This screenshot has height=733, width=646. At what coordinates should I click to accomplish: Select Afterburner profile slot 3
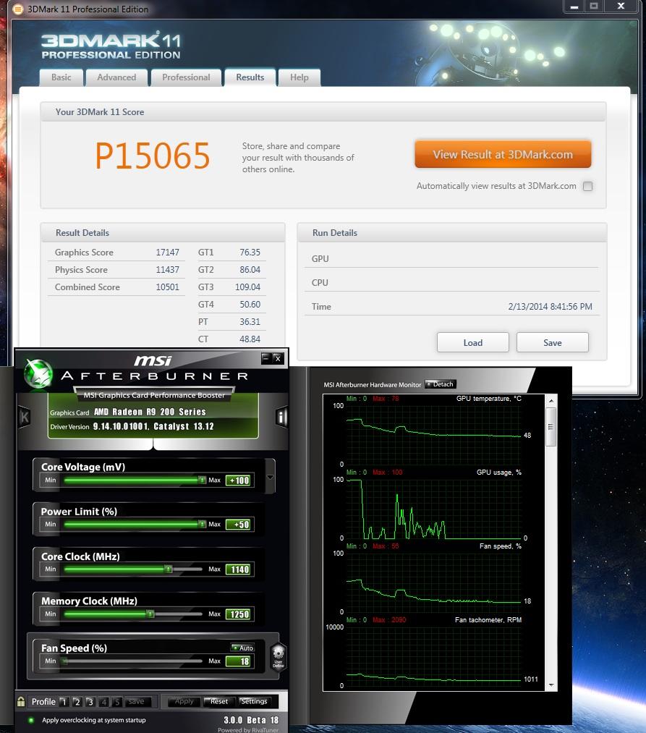[90, 702]
